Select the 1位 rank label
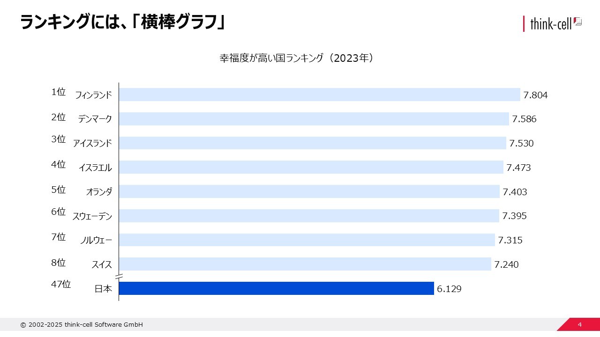The height and width of the screenshot is (337, 600). [59, 92]
